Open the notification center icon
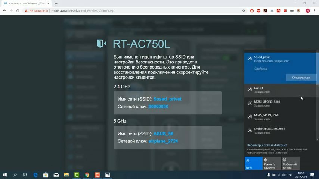This screenshot has width=319, height=179. click(x=312, y=175)
